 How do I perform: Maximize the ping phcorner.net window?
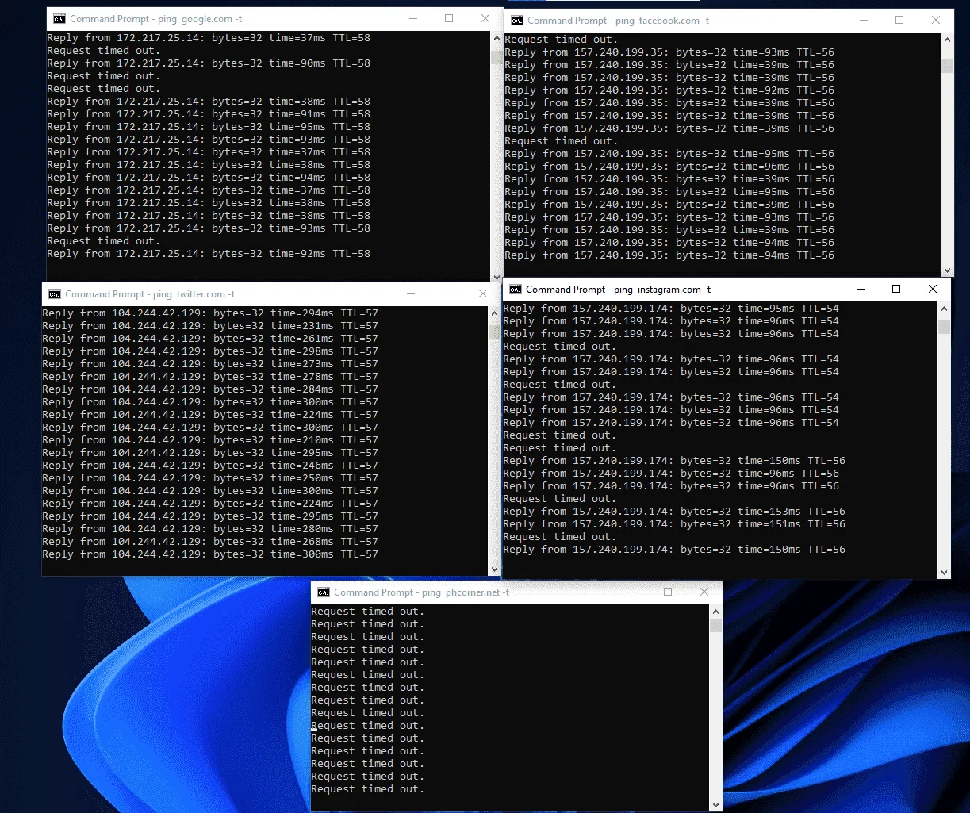[668, 592]
